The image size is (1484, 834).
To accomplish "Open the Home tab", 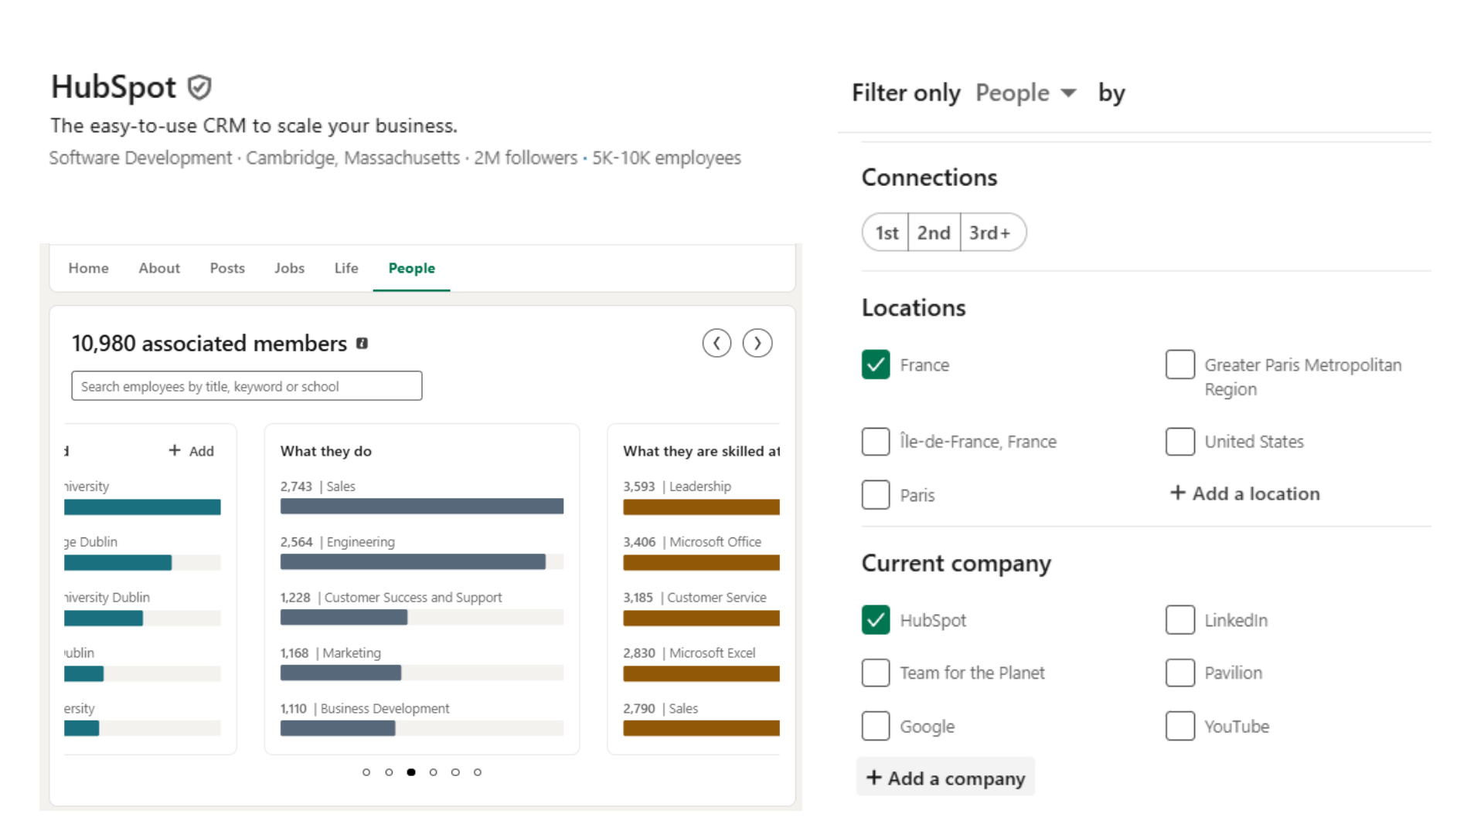I will (88, 268).
